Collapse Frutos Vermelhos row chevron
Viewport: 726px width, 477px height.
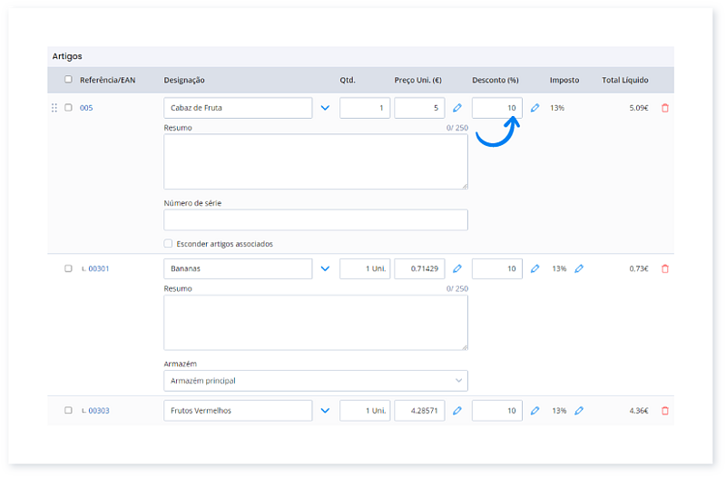[325, 411]
